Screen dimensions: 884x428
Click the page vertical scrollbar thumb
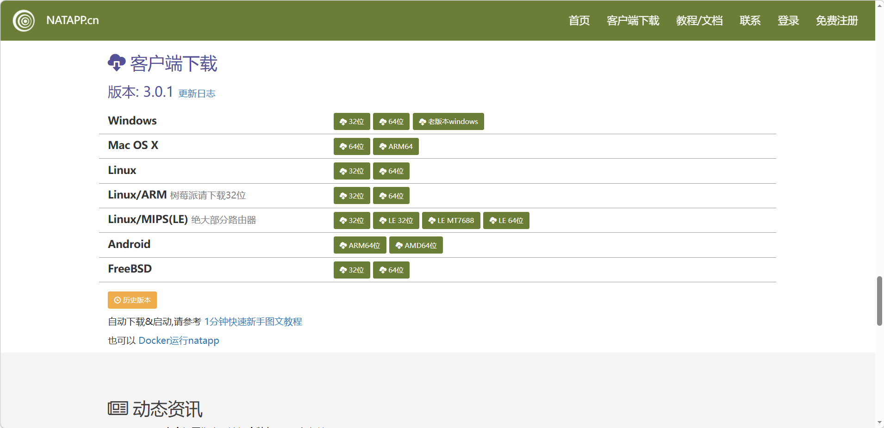[879, 301]
